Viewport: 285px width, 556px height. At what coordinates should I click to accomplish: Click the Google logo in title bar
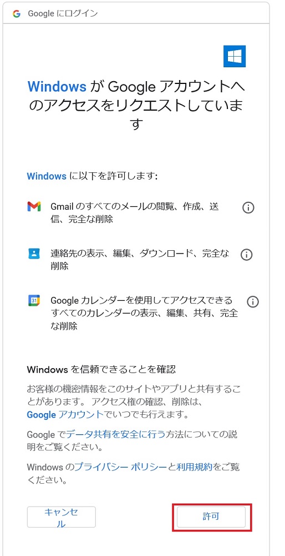click(x=16, y=14)
